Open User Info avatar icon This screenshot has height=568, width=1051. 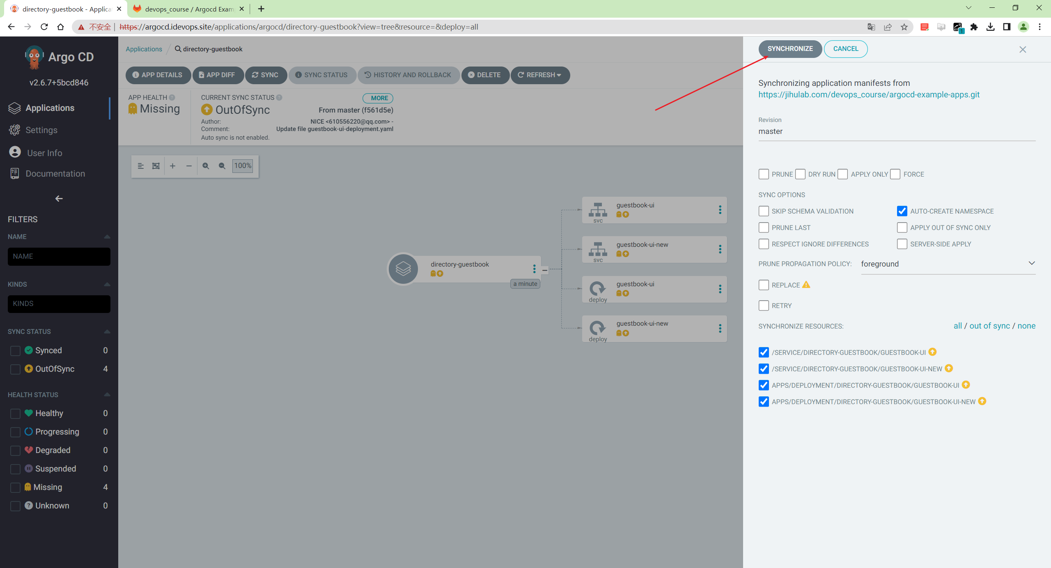click(x=15, y=152)
